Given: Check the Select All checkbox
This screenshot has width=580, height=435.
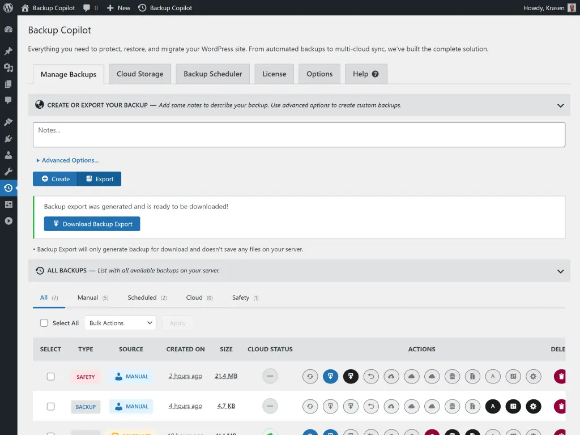Looking at the screenshot, I should pos(44,323).
